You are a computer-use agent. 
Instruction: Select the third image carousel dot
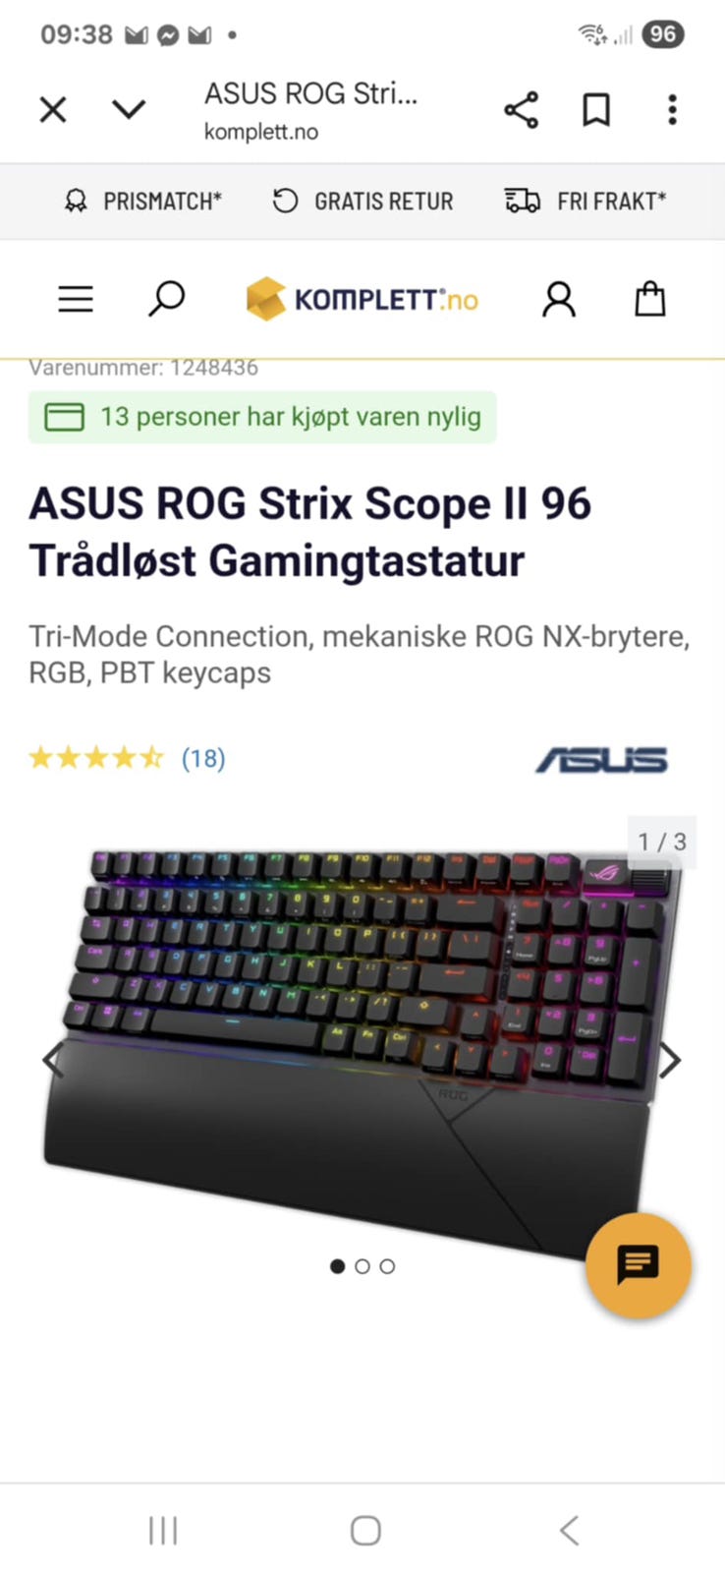387,1266
